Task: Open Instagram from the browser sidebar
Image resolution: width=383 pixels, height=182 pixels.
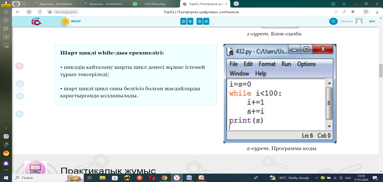Action: point(6,136)
